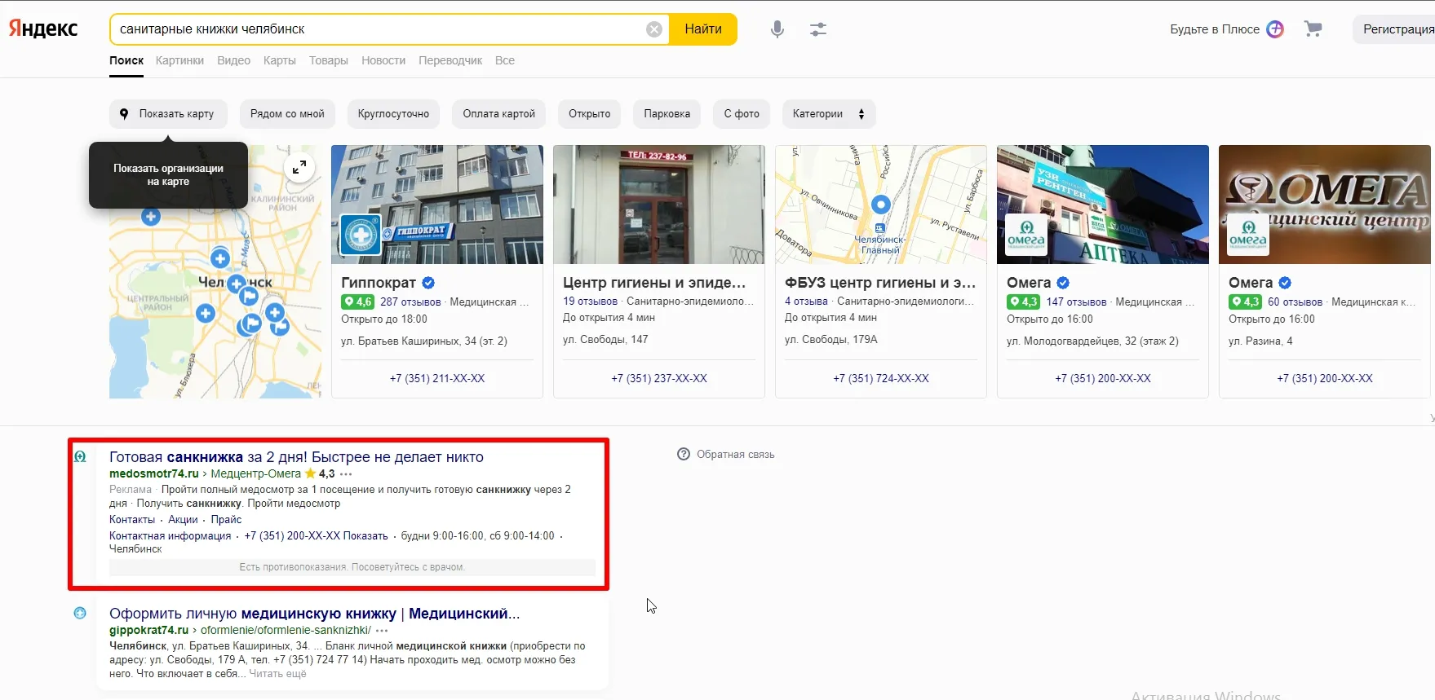Click the Yandex logo
1435x700 pixels.
click(x=43, y=29)
